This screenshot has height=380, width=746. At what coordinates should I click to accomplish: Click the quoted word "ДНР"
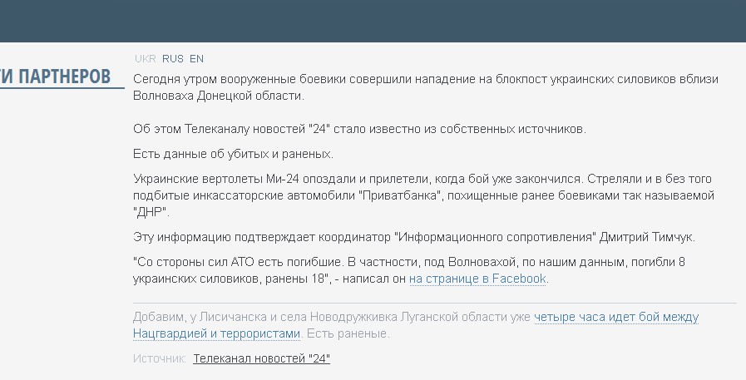[x=151, y=213]
